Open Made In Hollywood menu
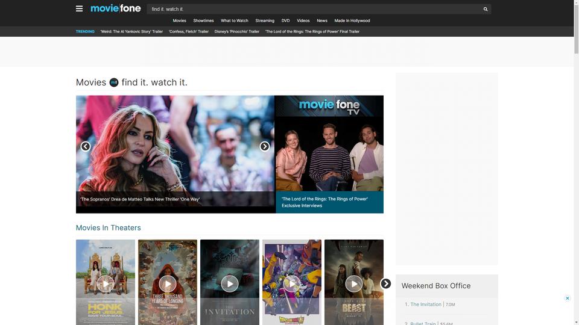Image resolution: width=579 pixels, height=325 pixels. [352, 20]
